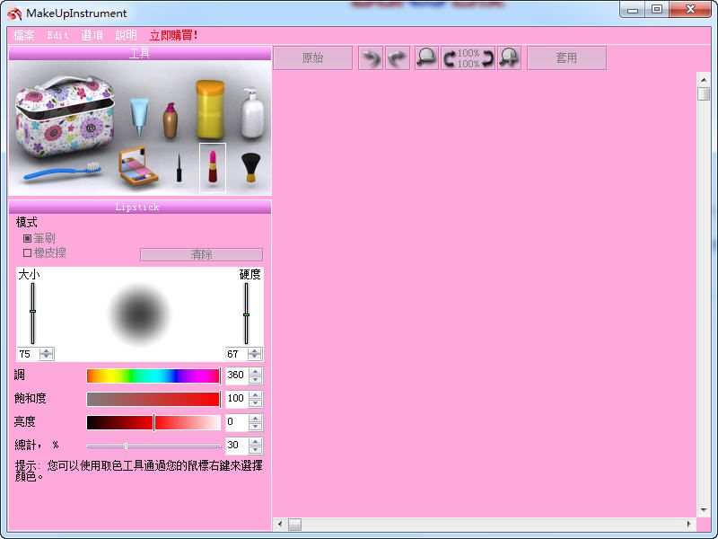Check the 橡皮擦 eraser option
Image resolution: width=718 pixels, height=539 pixels.
coord(27,252)
